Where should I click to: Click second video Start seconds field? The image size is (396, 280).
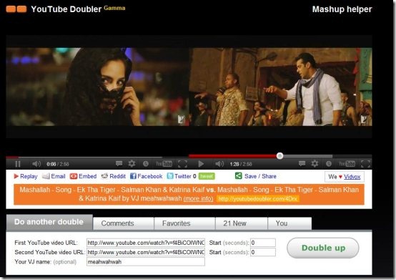click(263, 252)
